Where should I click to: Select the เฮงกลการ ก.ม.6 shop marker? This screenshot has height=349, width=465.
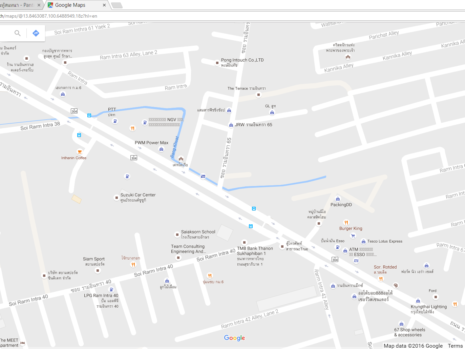[63, 94]
